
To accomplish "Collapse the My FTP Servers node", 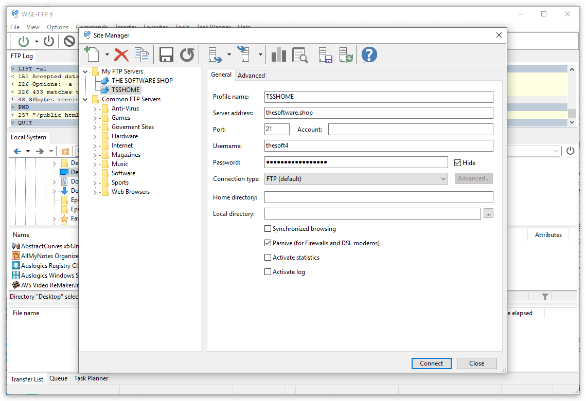I will (x=85, y=71).
